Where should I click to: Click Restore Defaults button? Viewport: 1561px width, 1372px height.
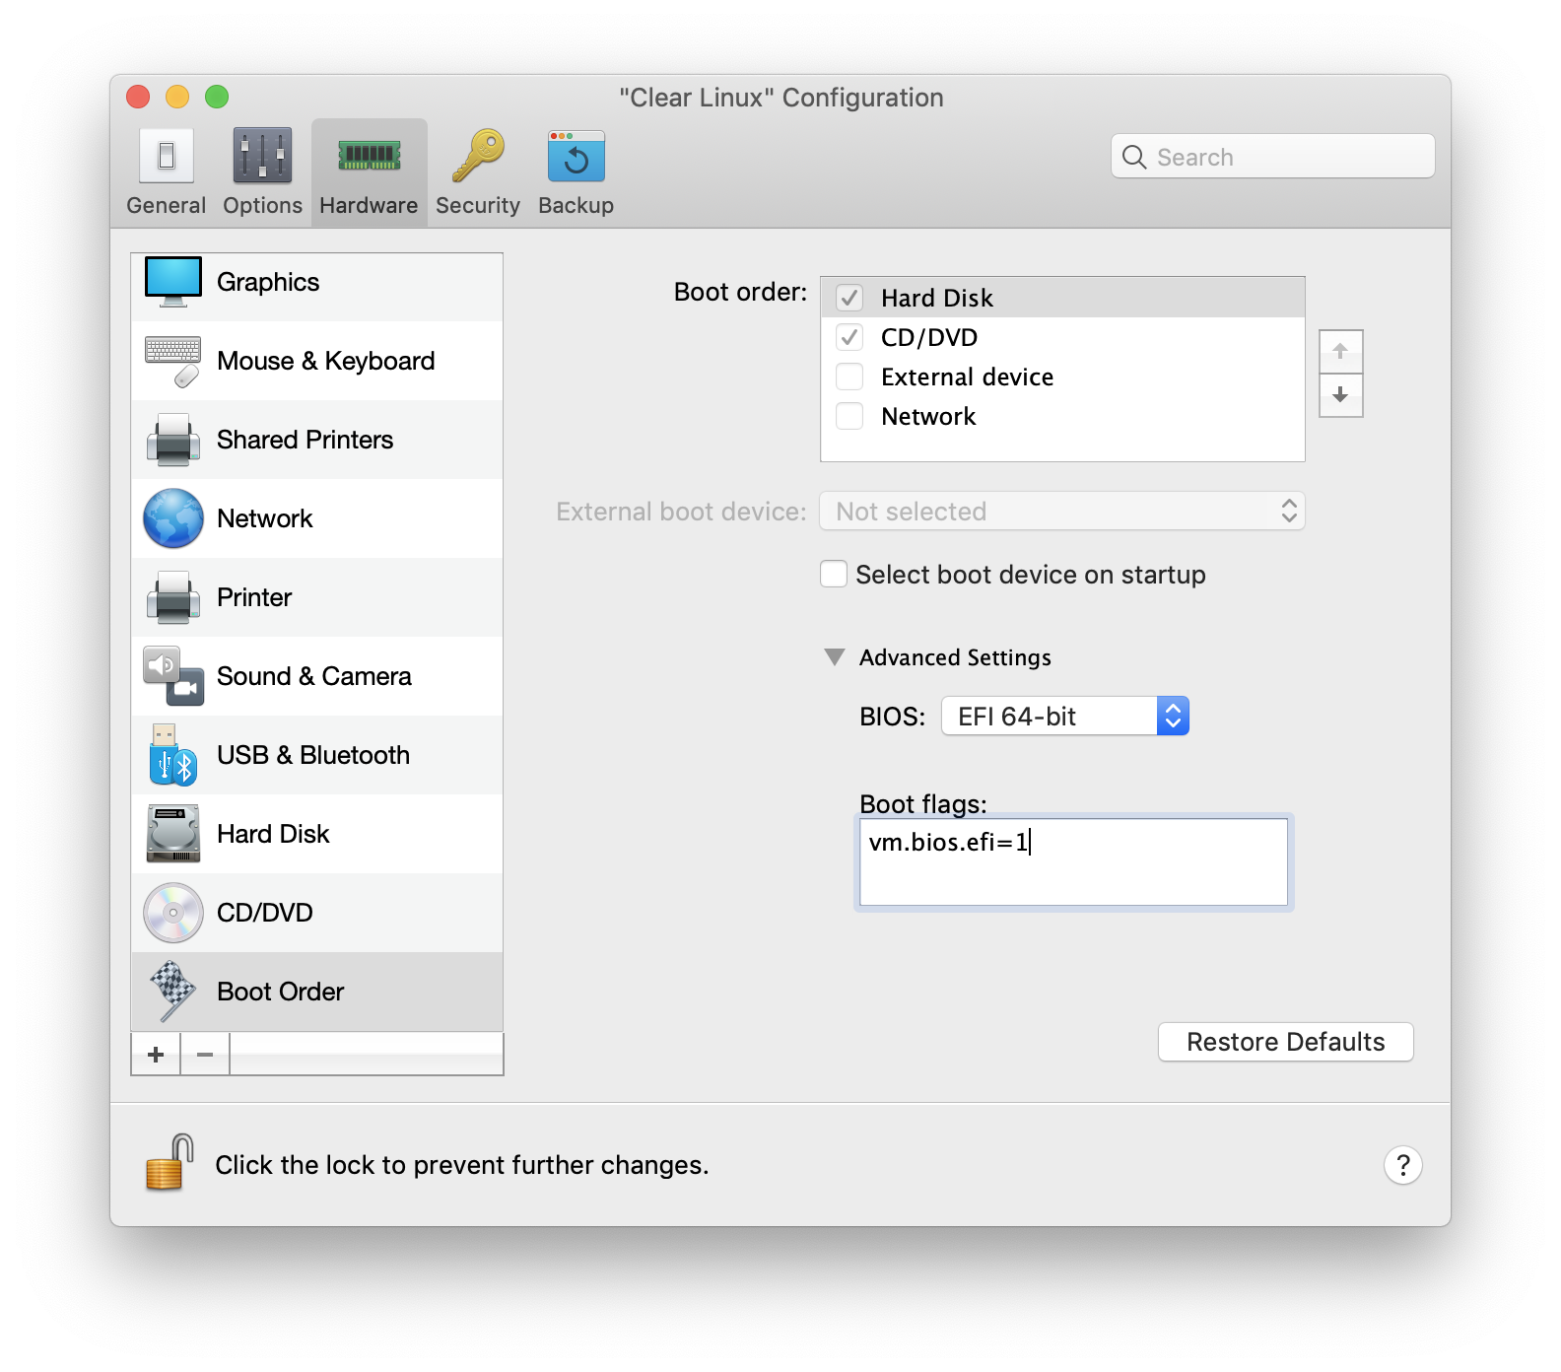tap(1286, 1042)
